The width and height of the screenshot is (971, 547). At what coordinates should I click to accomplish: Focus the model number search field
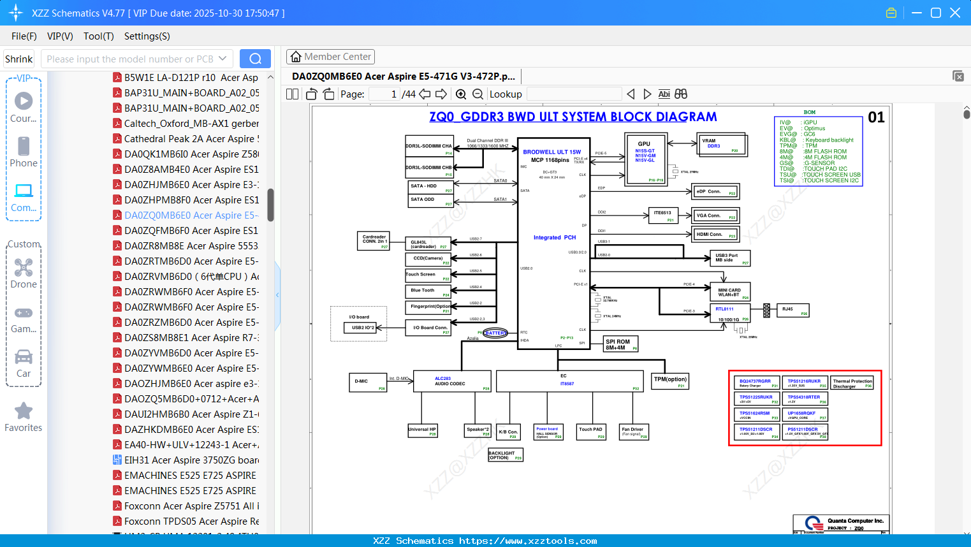coord(131,59)
